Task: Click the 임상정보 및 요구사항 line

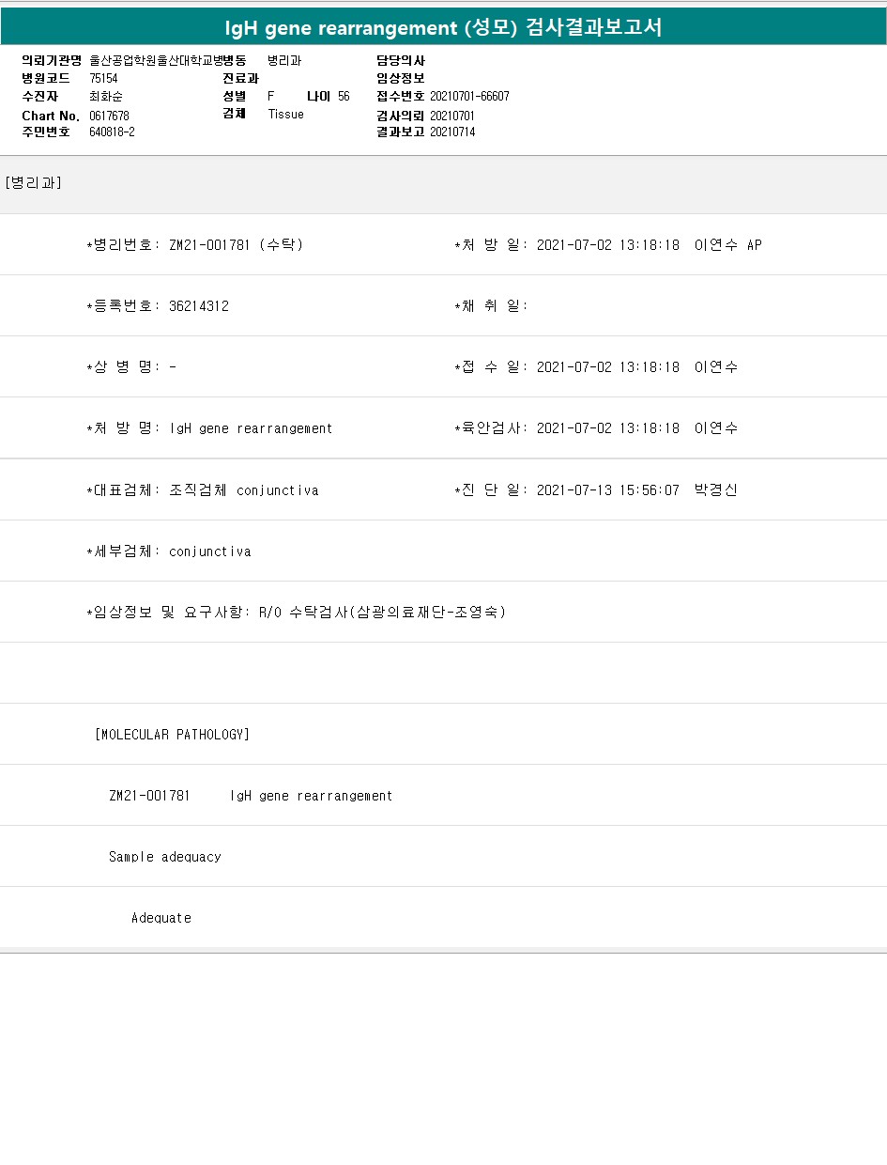Action: (x=297, y=613)
